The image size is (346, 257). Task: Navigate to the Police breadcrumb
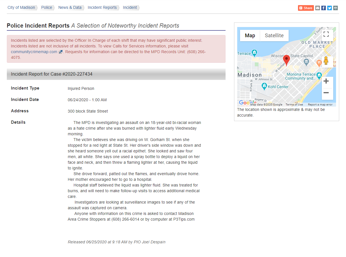pyautogui.click(x=47, y=8)
